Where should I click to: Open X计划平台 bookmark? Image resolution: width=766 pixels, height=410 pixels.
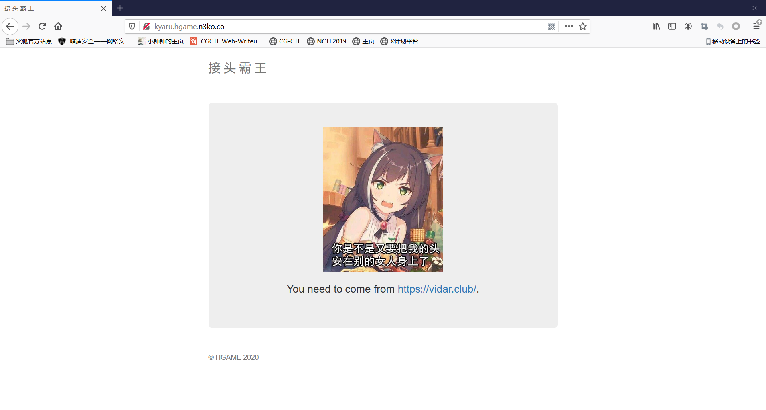tap(399, 41)
